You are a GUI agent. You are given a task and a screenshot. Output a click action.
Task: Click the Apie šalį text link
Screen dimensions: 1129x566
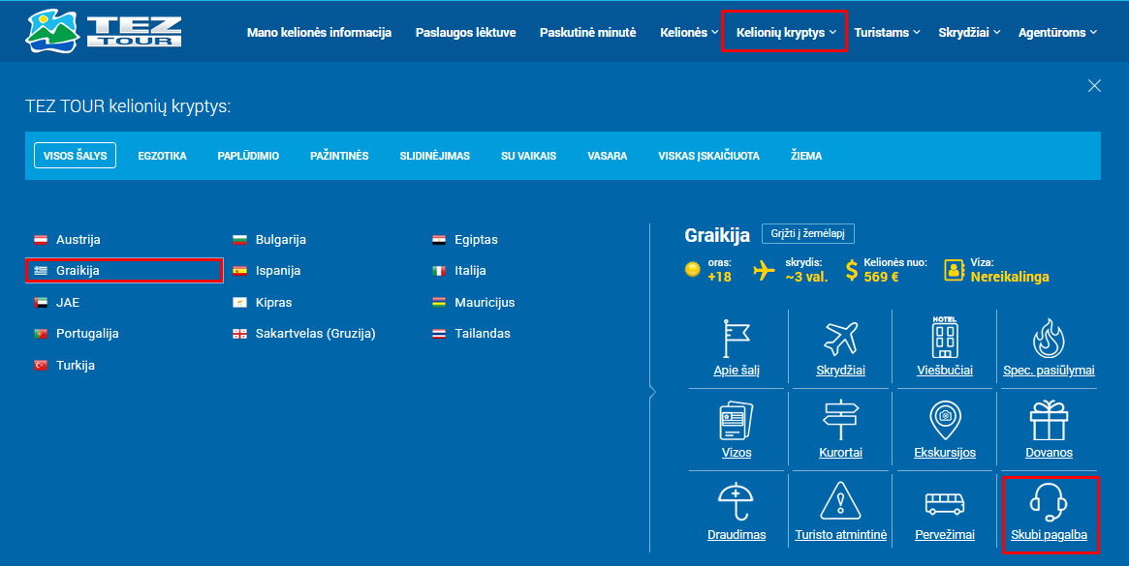point(736,371)
